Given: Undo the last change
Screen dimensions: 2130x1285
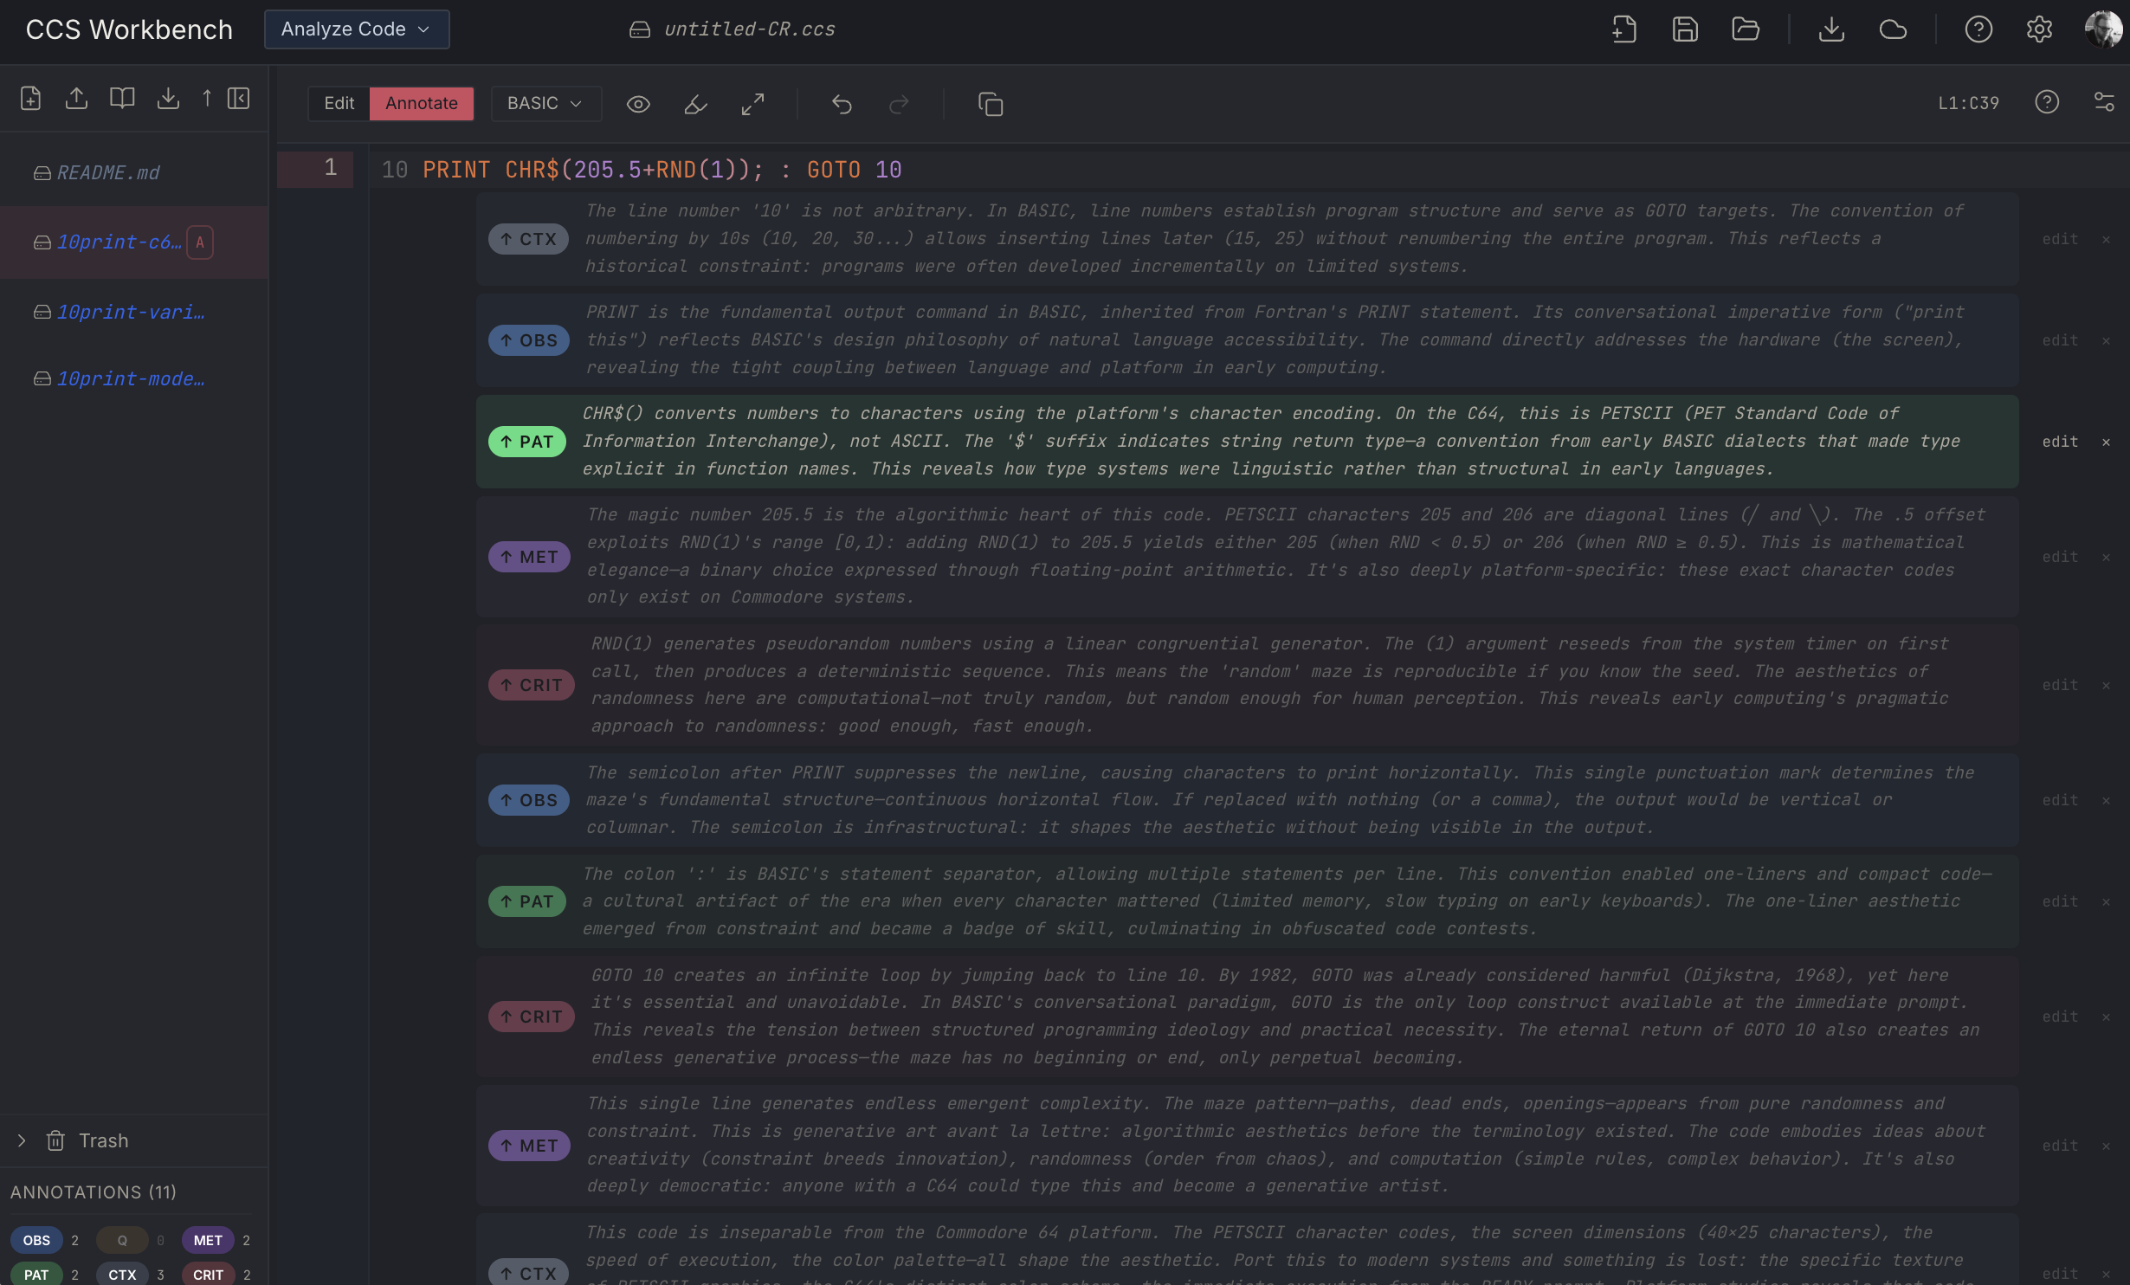Looking at the screenshot, I should [x=842, y=104].
